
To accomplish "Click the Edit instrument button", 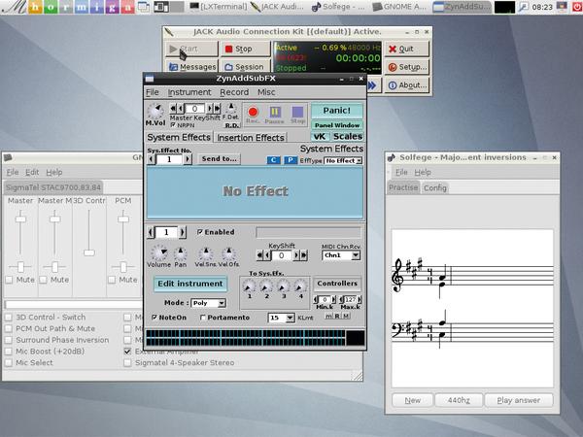I will tap(190, 284).
